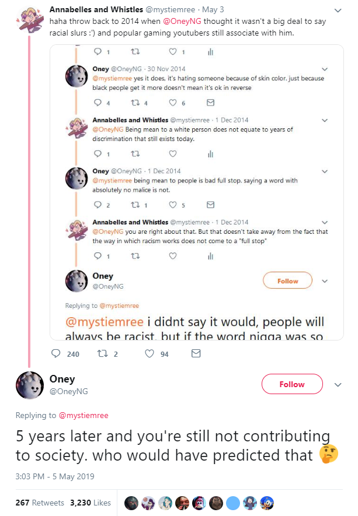Open the @OneyNG mention in top tweet
The image size is (358, 516).
point(182,22)
